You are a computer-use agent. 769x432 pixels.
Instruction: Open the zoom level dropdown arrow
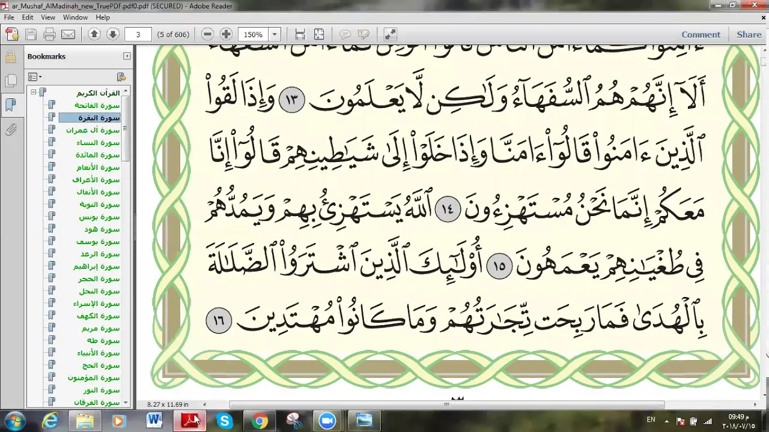275,34
